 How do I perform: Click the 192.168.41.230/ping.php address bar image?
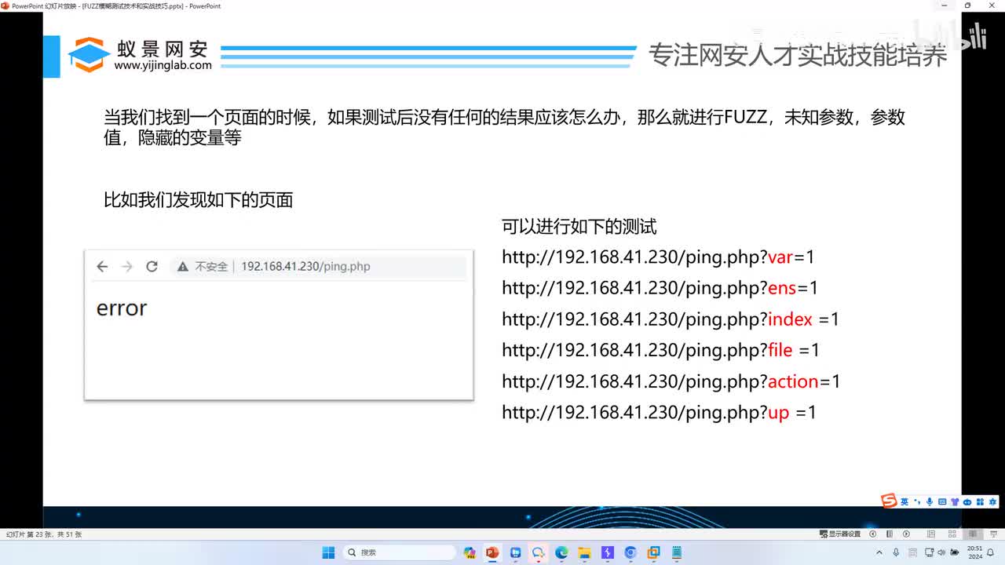coord(318,267)
